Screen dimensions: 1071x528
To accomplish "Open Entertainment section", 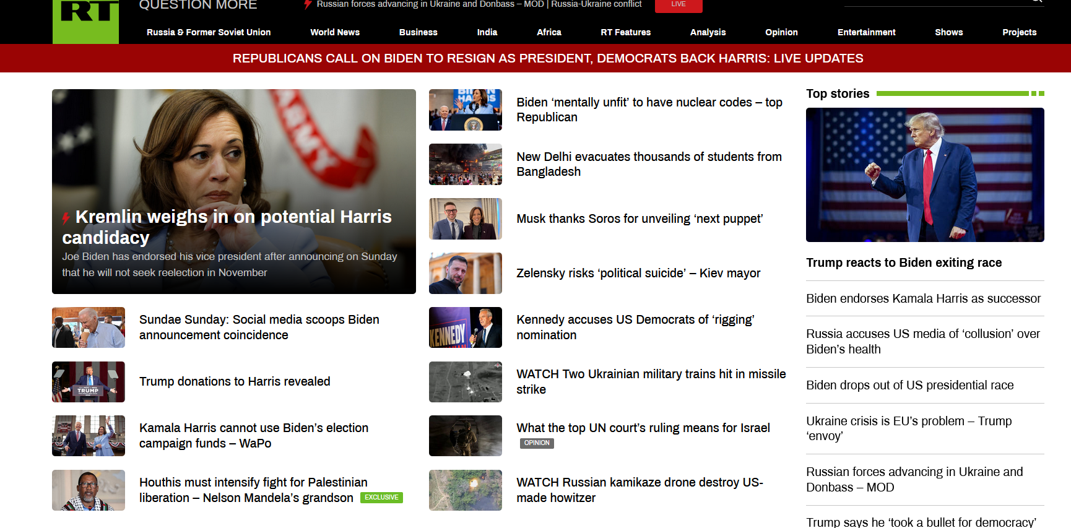I will pos(867,32).
